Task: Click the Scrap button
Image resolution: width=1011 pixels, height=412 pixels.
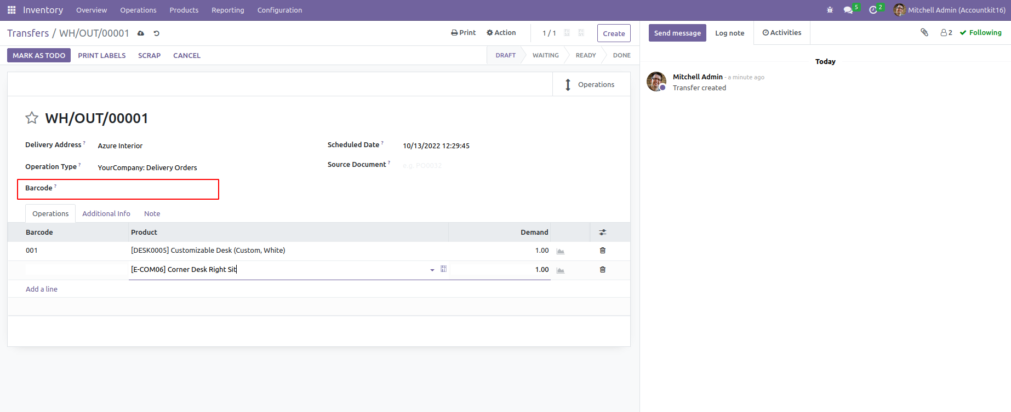Action: [x=149, y=55]
